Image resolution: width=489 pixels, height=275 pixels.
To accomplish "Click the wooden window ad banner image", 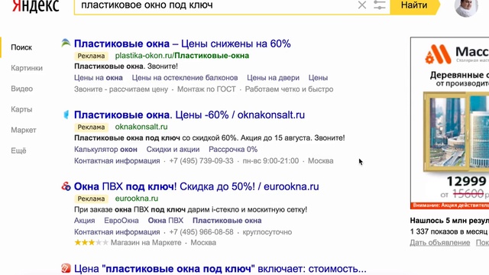I will (x=456, y=131).
